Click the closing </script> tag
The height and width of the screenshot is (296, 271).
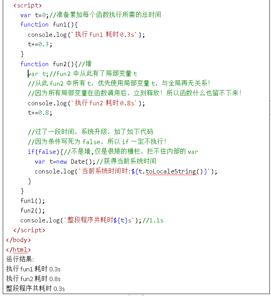(x=29, y=230)
